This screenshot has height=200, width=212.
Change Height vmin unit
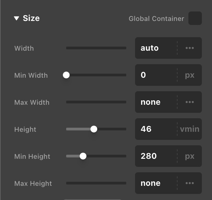click(x=190, y=129)
